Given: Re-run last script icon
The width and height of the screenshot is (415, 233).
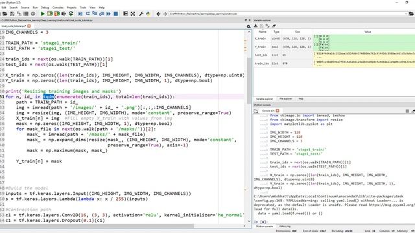Looking at the screenshot, I should 71,14.
